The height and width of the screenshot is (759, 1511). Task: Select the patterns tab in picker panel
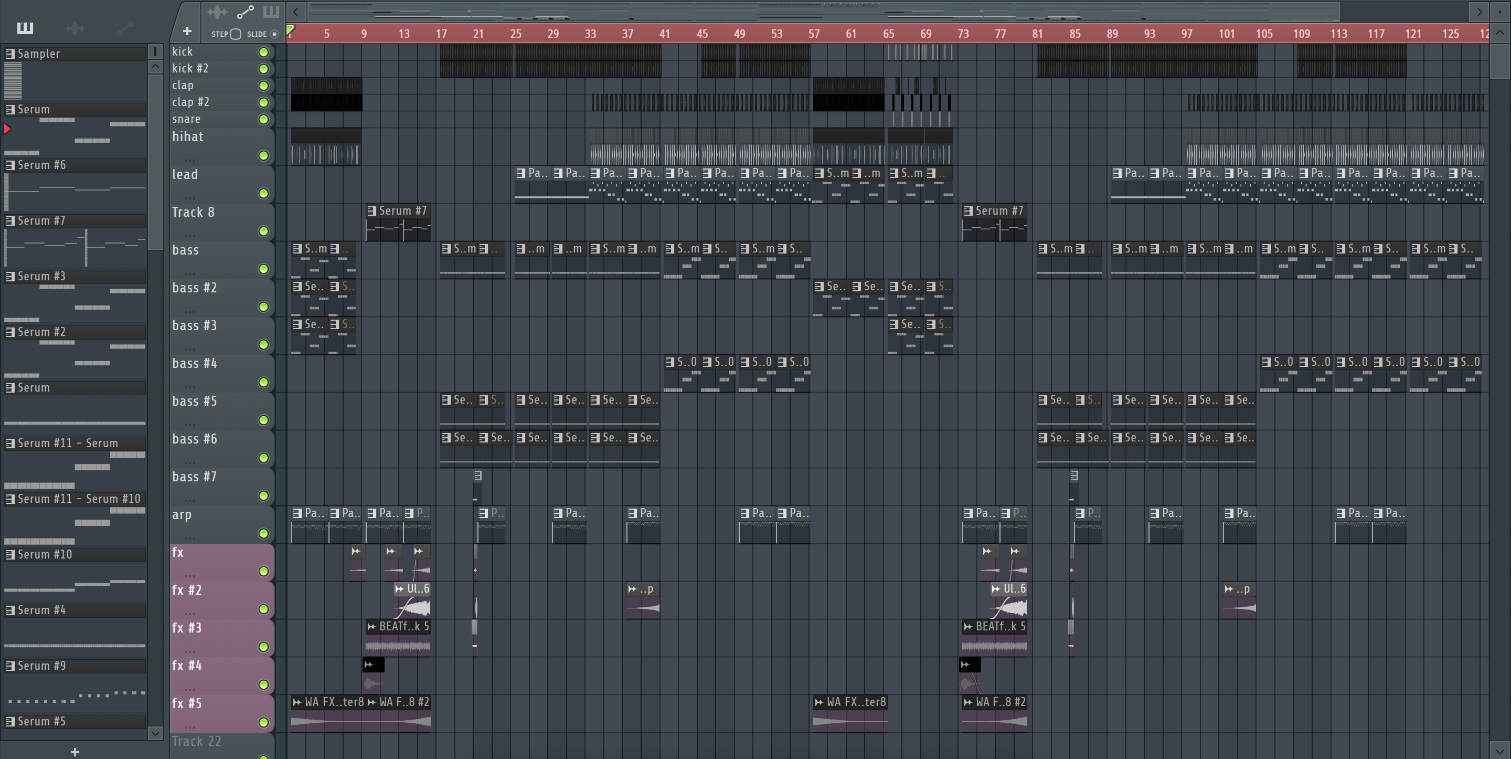click(x=25, y=28)
